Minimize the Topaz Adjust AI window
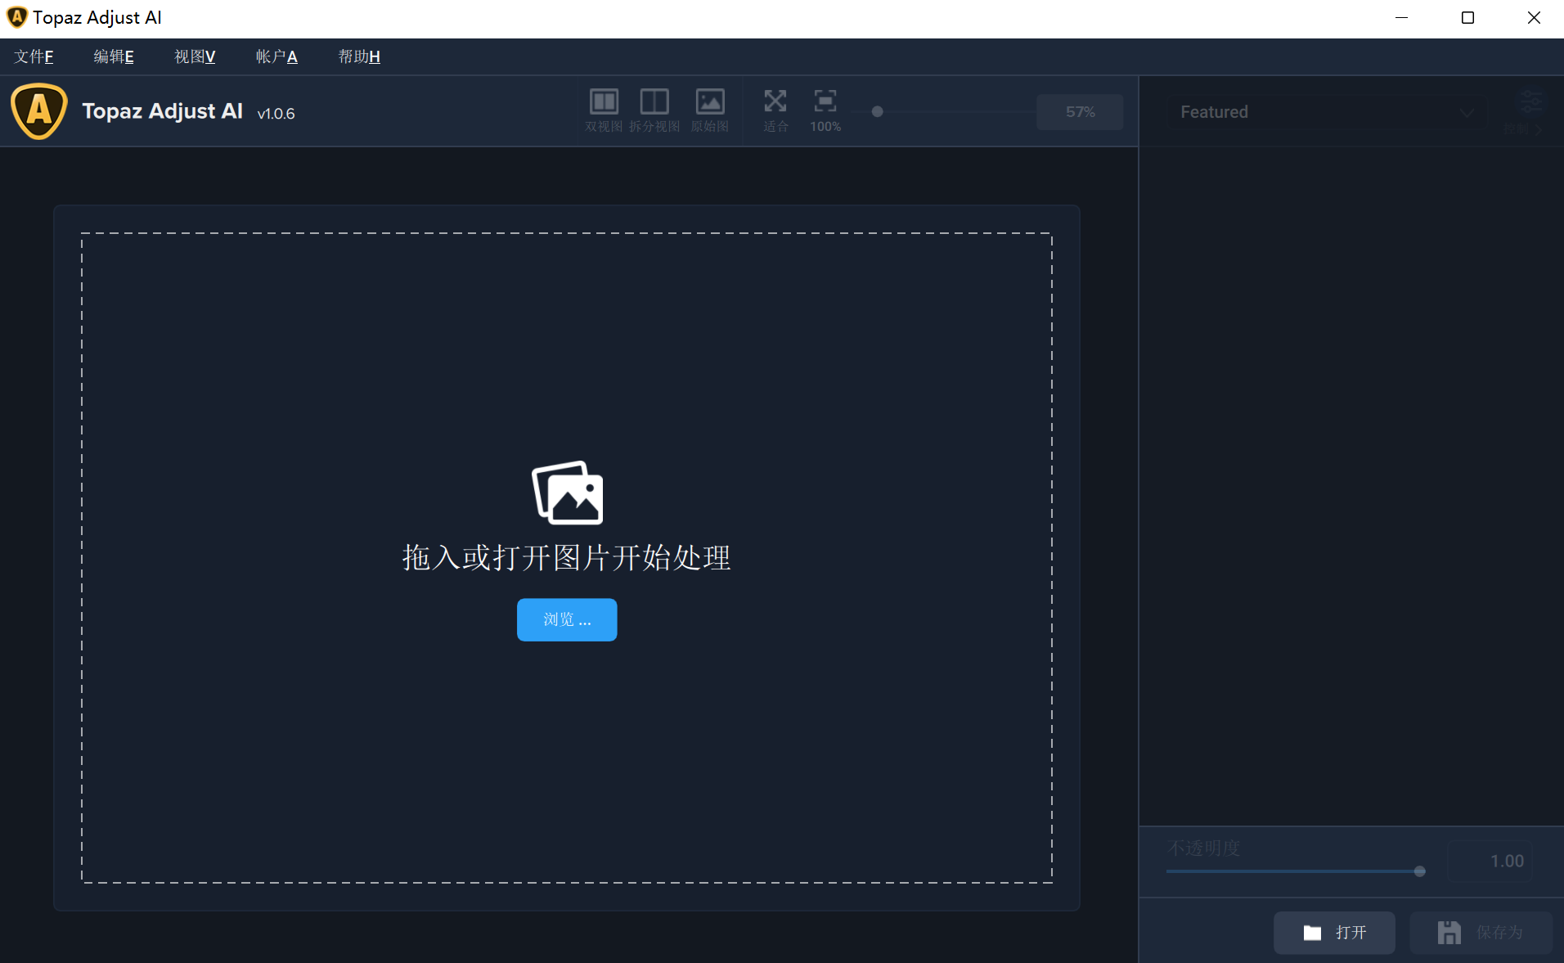Screen dimensions: 1564x963 [x=1401, y=18]
